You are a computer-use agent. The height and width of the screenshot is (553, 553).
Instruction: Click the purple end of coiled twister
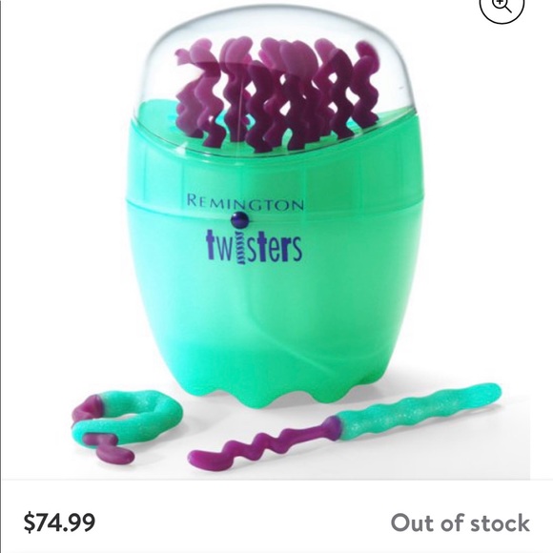pyautogui.click(x=112, y=447)
